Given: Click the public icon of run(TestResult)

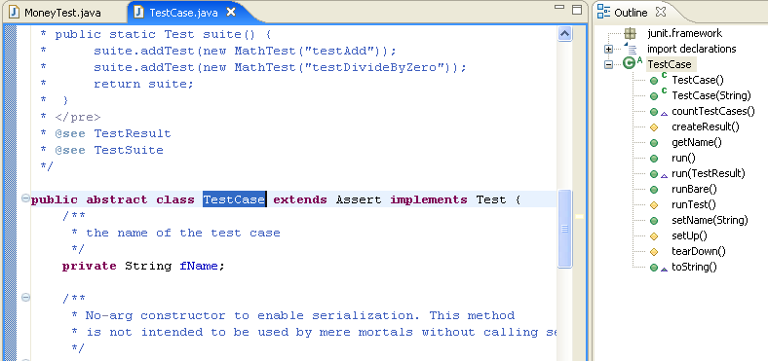Looking at the screenshot, I should click(654, 174).
